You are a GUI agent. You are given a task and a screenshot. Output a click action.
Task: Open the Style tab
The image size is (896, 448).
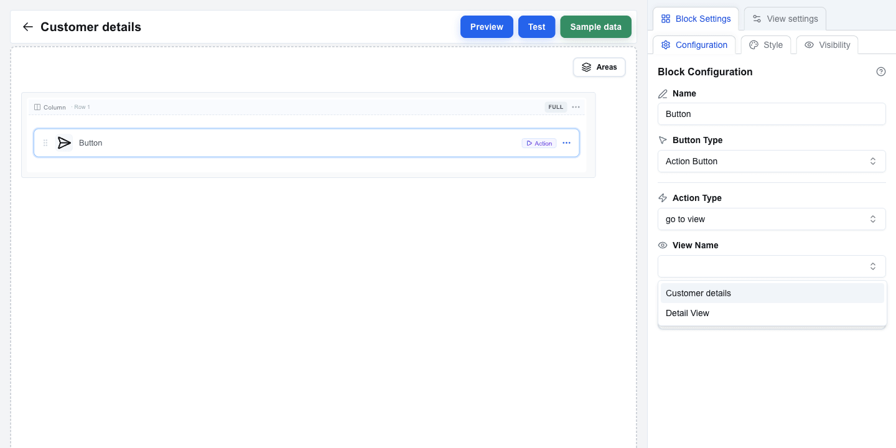(x=766, y=45)
